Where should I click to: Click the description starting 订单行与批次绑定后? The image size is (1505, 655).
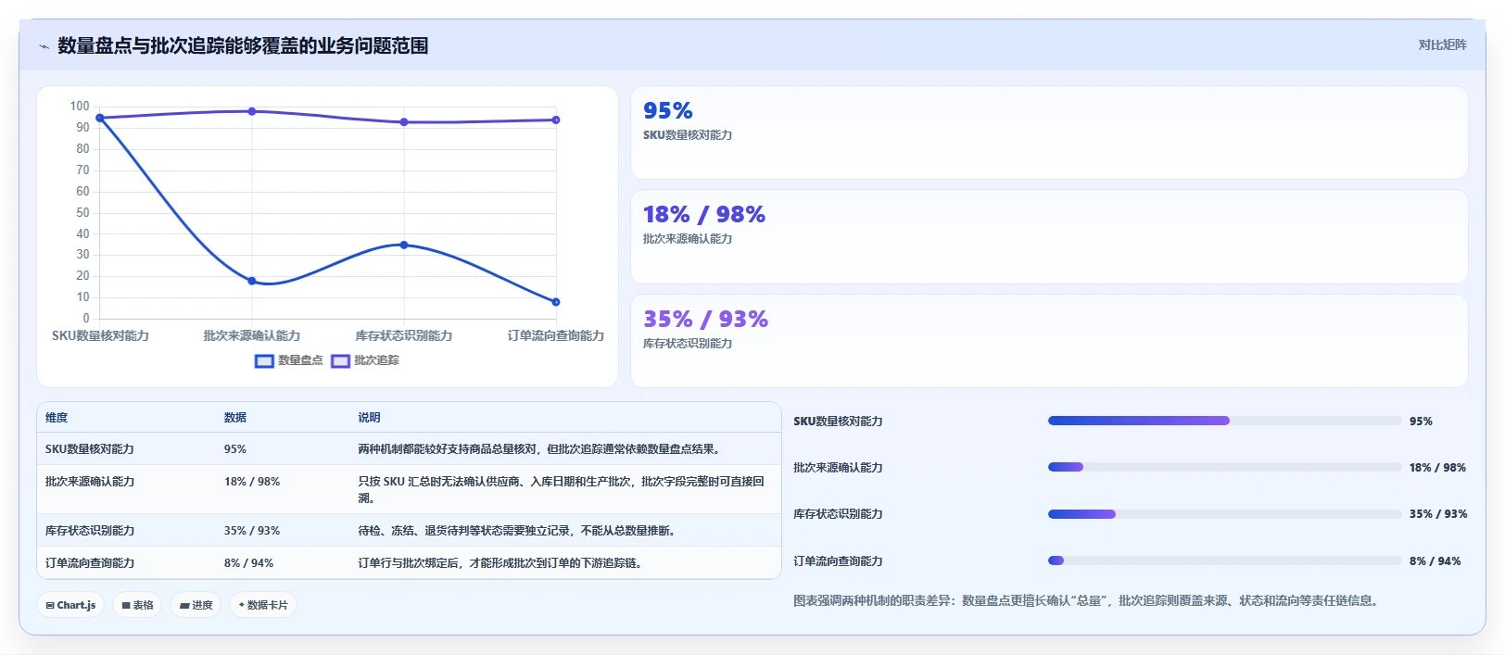tap(500, 563)
